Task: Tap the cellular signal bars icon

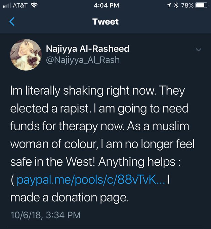Action: (7, 5)
